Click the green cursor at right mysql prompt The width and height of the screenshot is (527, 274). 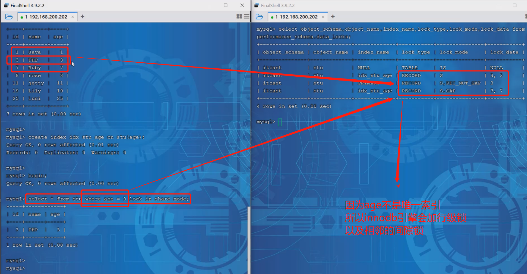(280, 122)
